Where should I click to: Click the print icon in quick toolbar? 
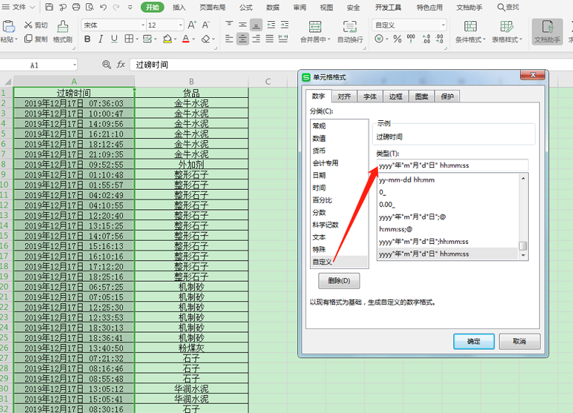[76, 7]
